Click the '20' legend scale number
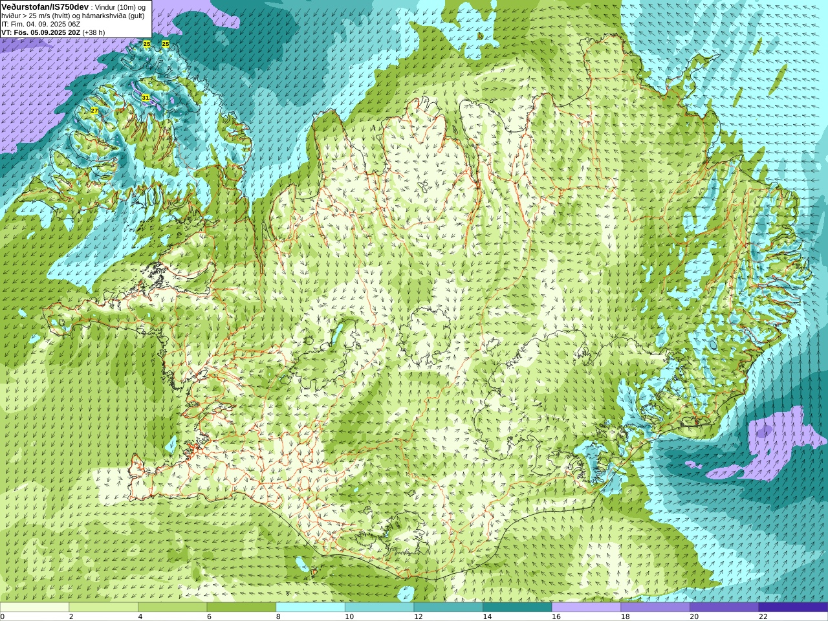 pos(694,616)
